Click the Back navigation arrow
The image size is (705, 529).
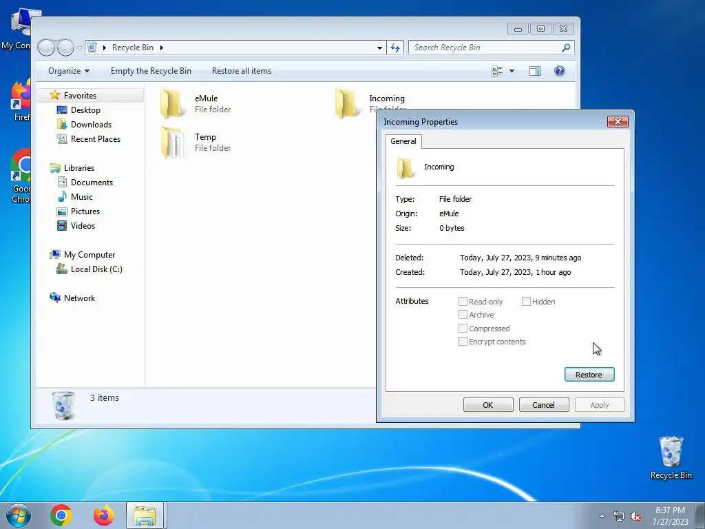[x=46, y=48]
